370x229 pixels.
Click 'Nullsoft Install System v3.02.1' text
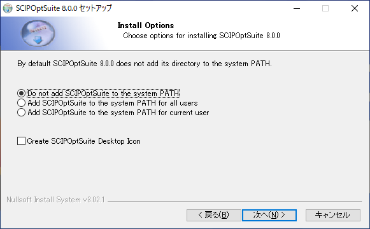55,200
